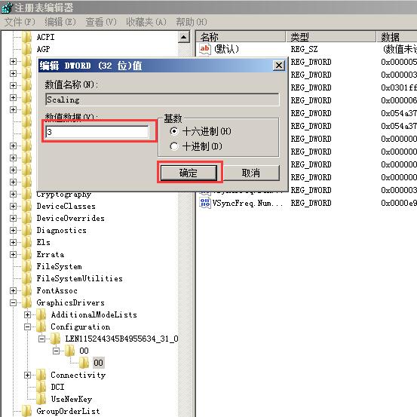Expand the DeviceOverrides tree node

pyautogui.click(x=13, y=218)
